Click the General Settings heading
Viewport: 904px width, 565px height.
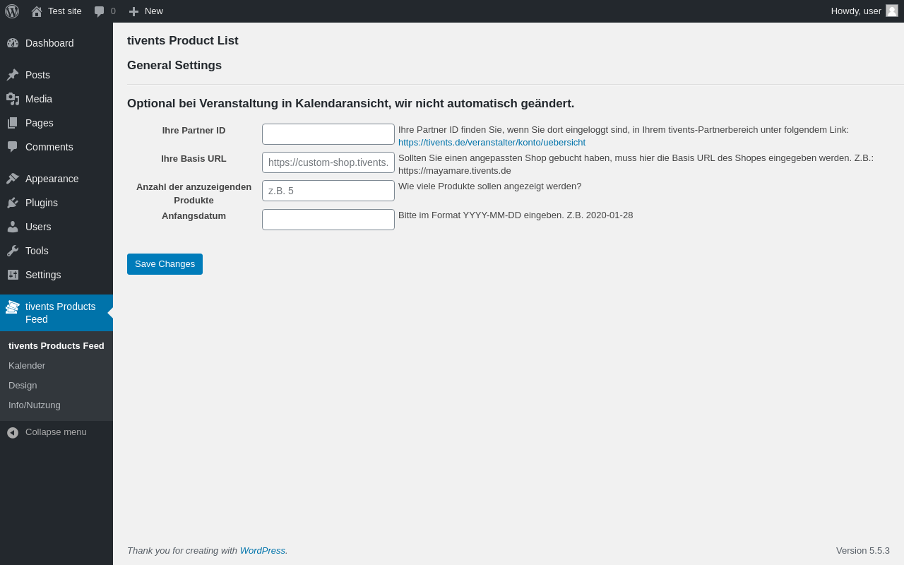point(174,66)
